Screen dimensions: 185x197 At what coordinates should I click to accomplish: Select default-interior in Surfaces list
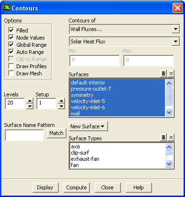coord(118,83)
